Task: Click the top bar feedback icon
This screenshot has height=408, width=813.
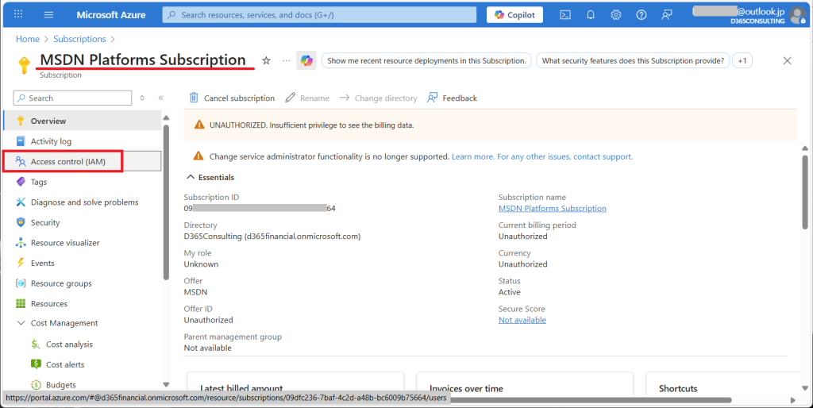Action: [x=667, y=14]
